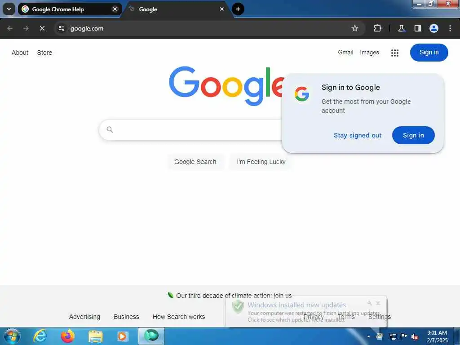Open the Chrome profile avatar
Viewport: 460px width, 345px height.
pyautogui.click(x=433, y=28)
